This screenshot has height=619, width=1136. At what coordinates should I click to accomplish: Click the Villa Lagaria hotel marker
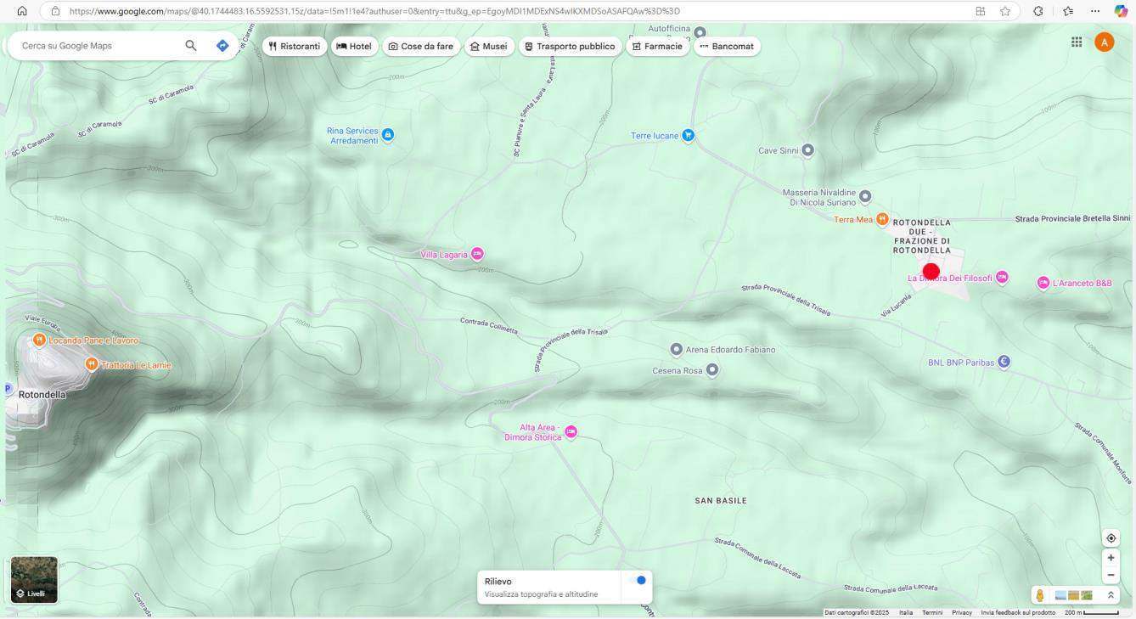coord(477,254)
